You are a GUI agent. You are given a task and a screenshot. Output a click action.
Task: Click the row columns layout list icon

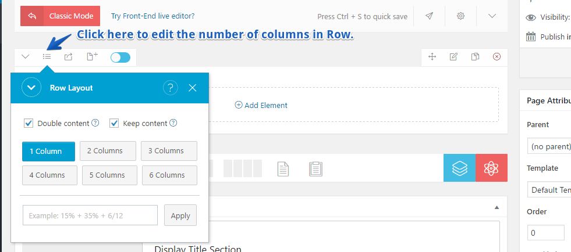pos(47,57)
